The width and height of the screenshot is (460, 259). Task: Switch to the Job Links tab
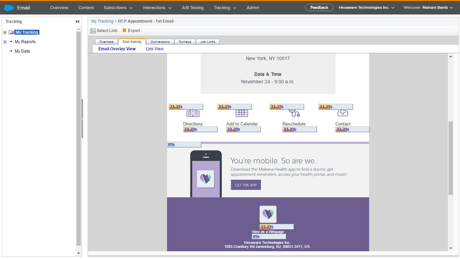pyautogui.click(x=207, y=42)
